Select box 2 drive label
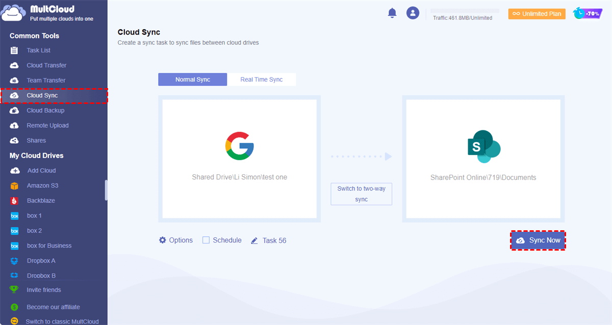The width and height of the screenshot is (612, 325). coord(35,231)
